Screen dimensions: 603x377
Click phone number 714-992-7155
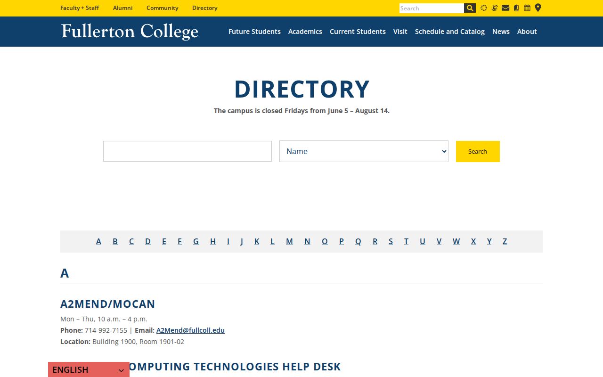click(106, 330)
